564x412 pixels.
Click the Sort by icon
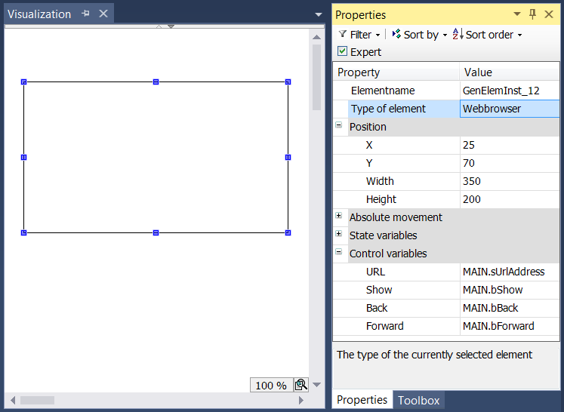coord(396,34)
